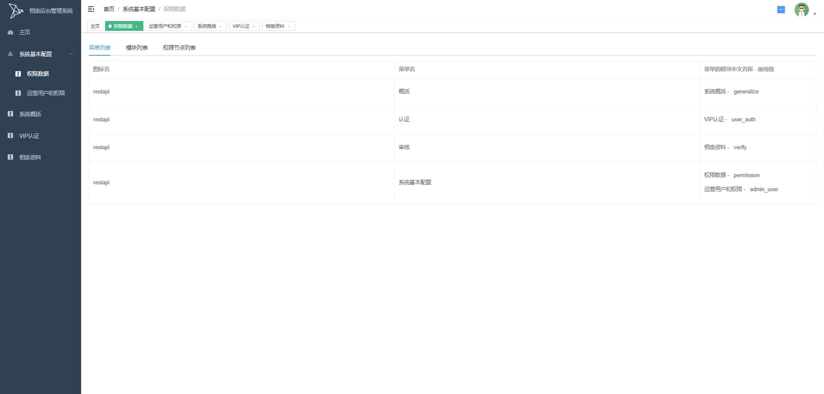Click the 菜单的模块中文名称 - 使用值 column header
The height and width of the screenshot is (394, 824).
739,69
